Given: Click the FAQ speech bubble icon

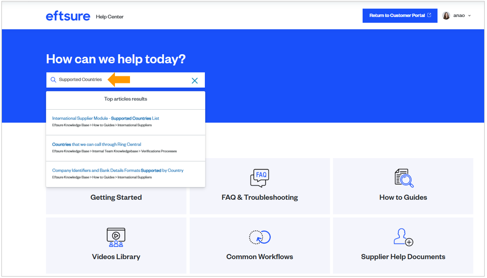Looking at the screenshot, I should click(260, 178).
